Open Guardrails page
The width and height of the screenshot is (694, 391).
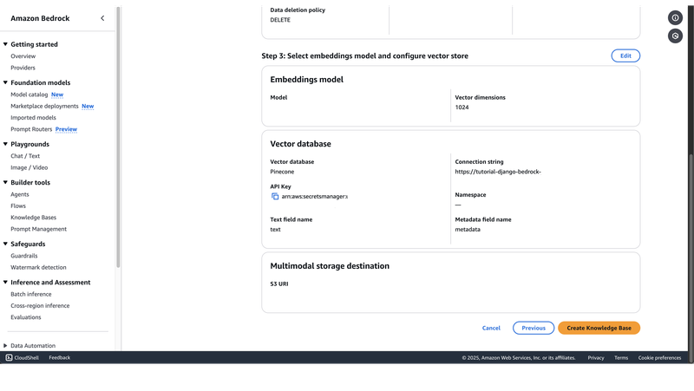coord(24,256)
